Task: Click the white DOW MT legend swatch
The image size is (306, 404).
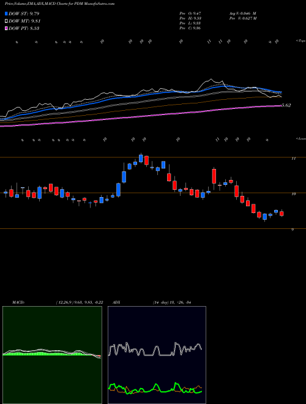Action: [x=6, y=21]
